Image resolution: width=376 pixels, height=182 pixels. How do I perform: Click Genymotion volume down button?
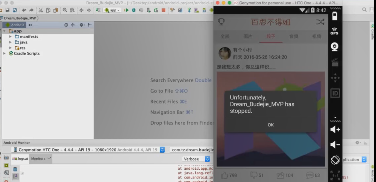335,145
